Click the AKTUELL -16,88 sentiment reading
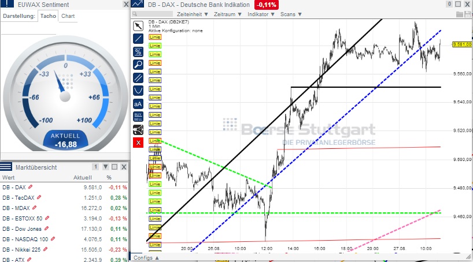Screen dimensions: 473x262 tap(65, 140)
